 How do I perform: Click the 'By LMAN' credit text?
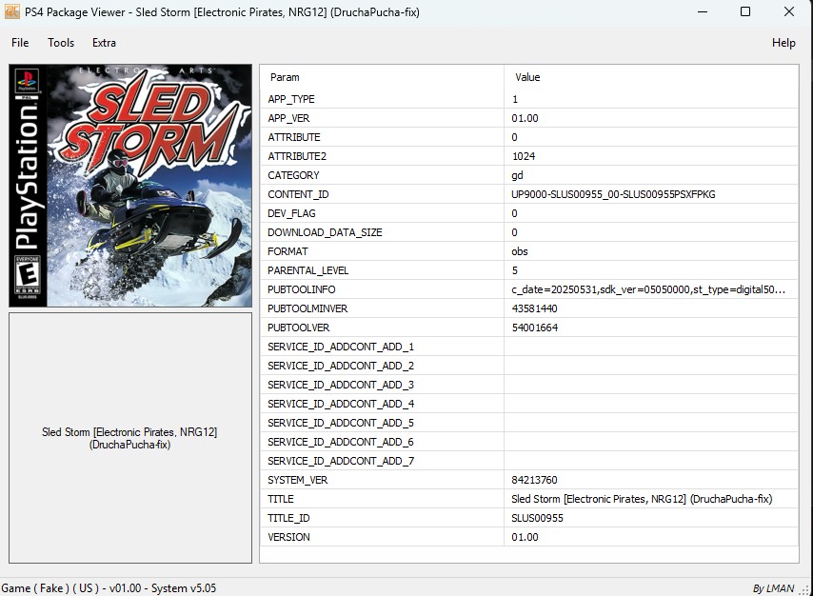[773, 588]
